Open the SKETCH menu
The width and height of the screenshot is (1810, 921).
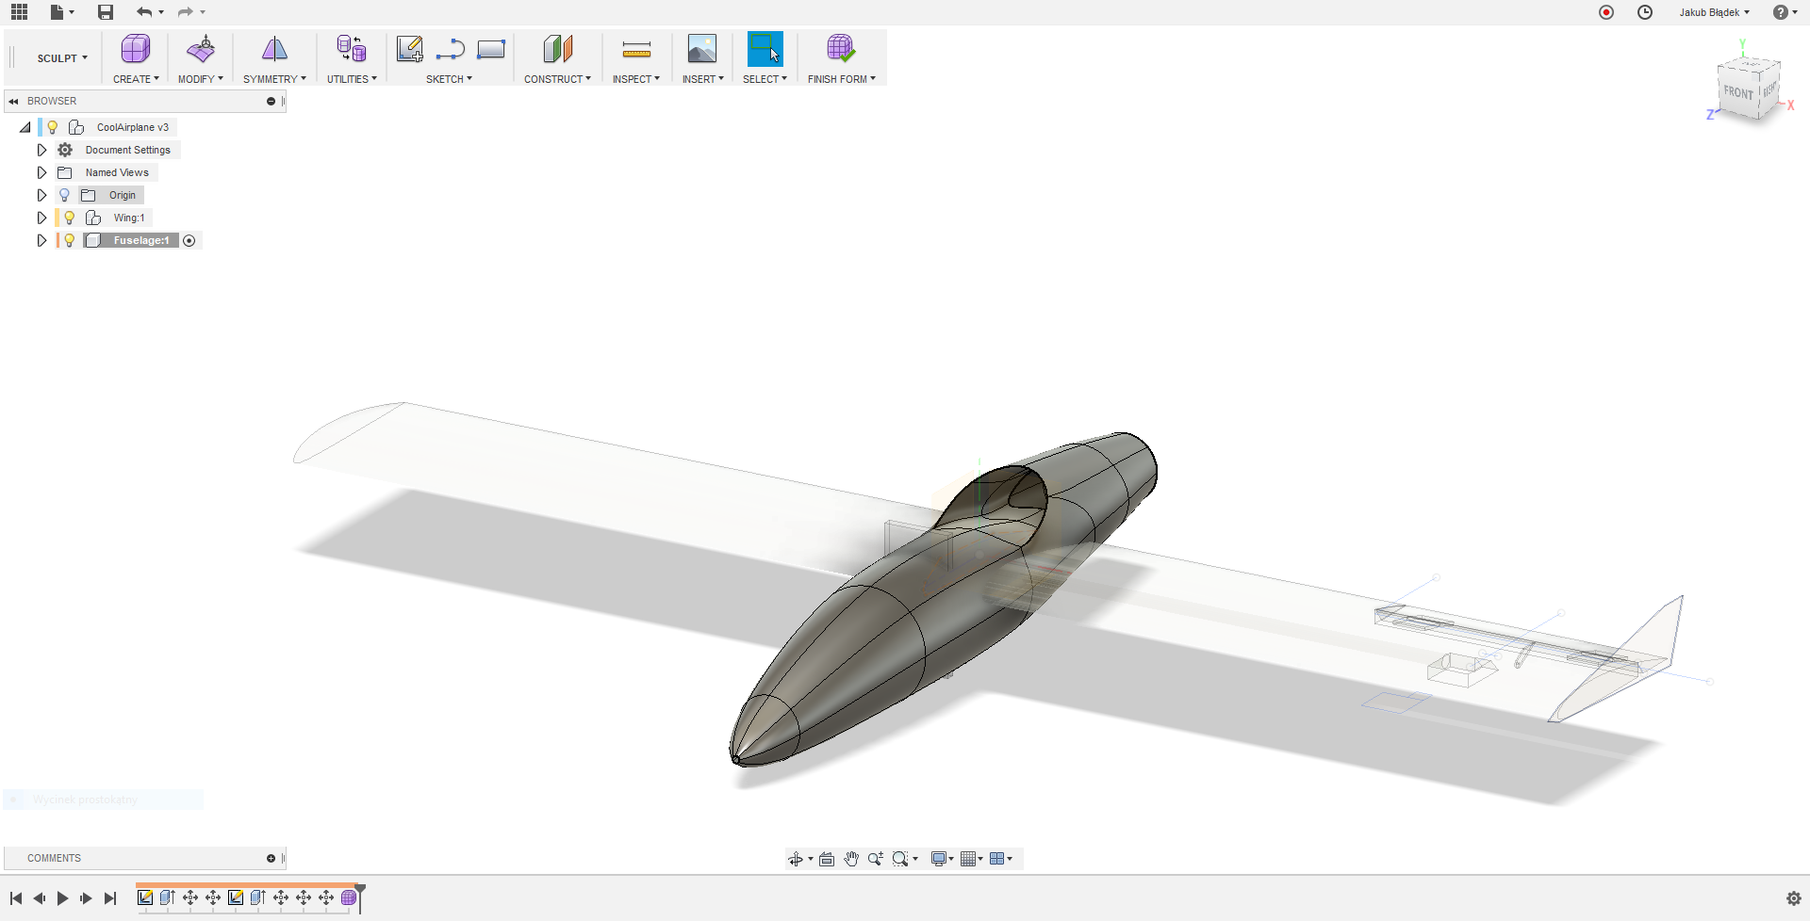click(x=449, y=79)
